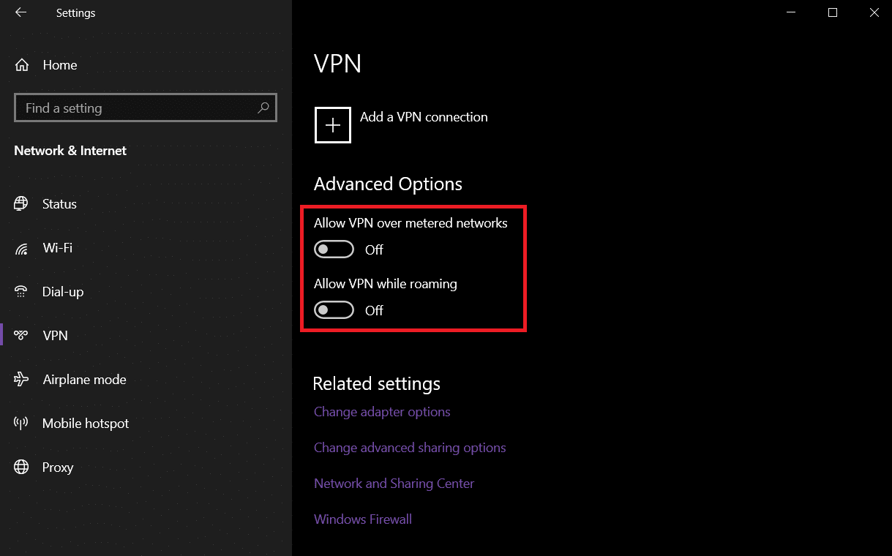Click the Proxy globe icon
Viewport: 892px width, 556px height.
[x=21, y=467]
